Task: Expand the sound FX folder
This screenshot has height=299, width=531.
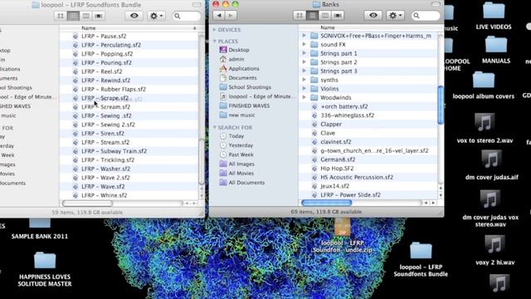Action: [304, 44]
